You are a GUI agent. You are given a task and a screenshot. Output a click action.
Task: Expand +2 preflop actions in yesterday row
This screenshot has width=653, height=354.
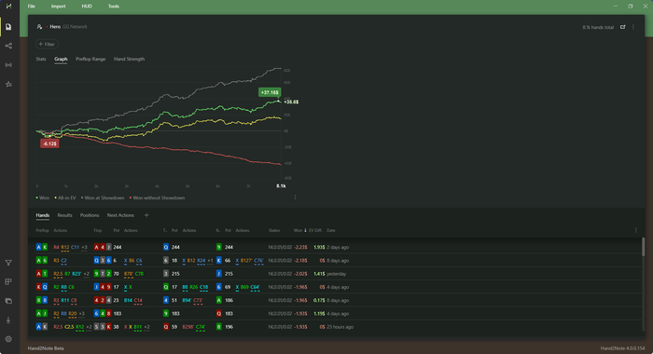(x=86, y=274)
